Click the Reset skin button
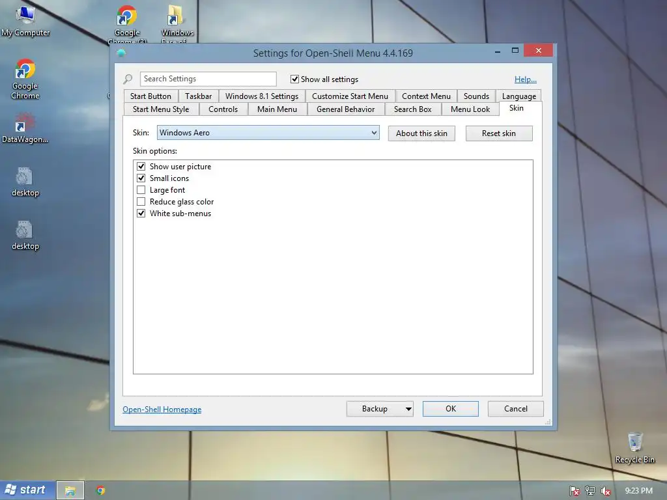The width and height of the screenshot is (667, 500). [x=498, y=133]
